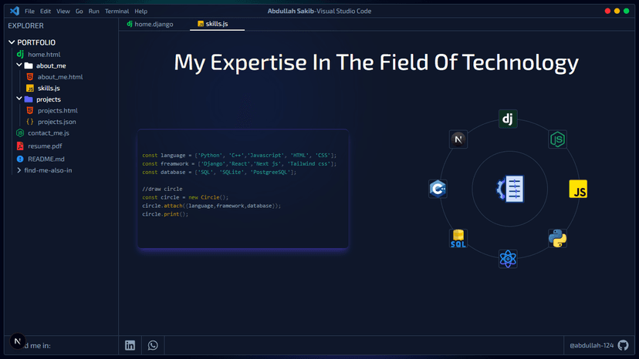The image size is (639, 359).
Task: Open about_me.html file
Action: [60, 77]
